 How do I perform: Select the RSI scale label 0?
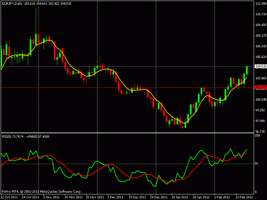(x=255, y=192)
